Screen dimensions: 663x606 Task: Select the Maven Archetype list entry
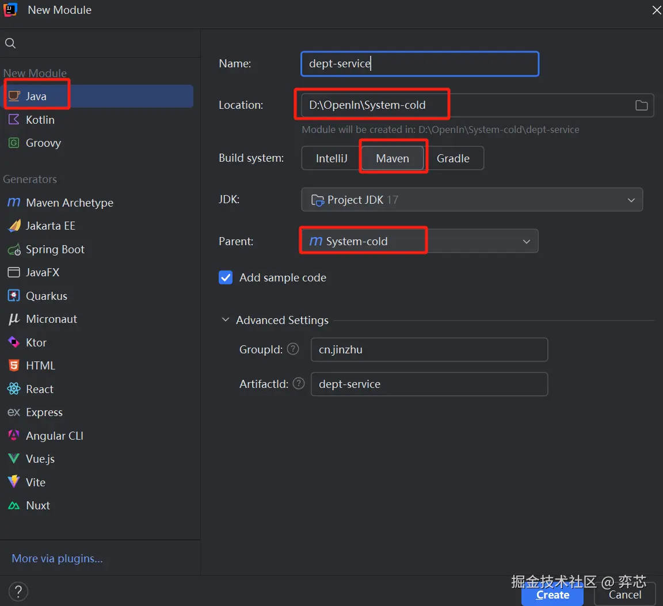click(x=97, y=203)
